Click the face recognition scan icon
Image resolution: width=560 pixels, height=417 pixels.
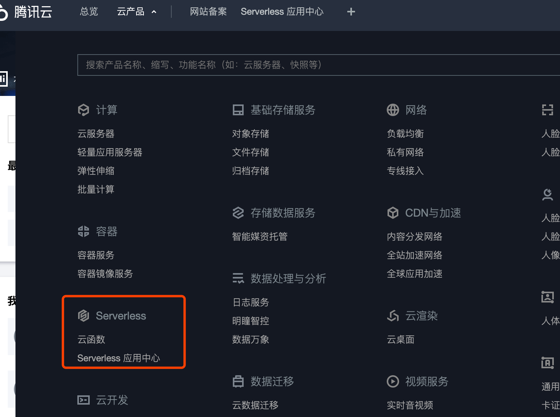point(548,110)
